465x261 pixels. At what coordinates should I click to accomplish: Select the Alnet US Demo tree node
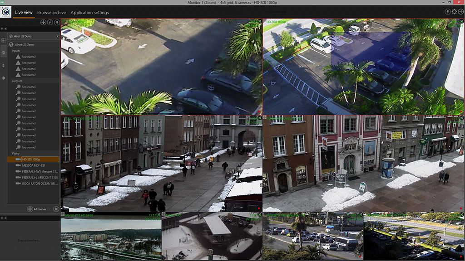click(x=25, y=45)
